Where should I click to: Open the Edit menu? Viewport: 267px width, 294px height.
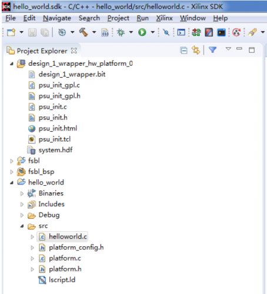29,18
